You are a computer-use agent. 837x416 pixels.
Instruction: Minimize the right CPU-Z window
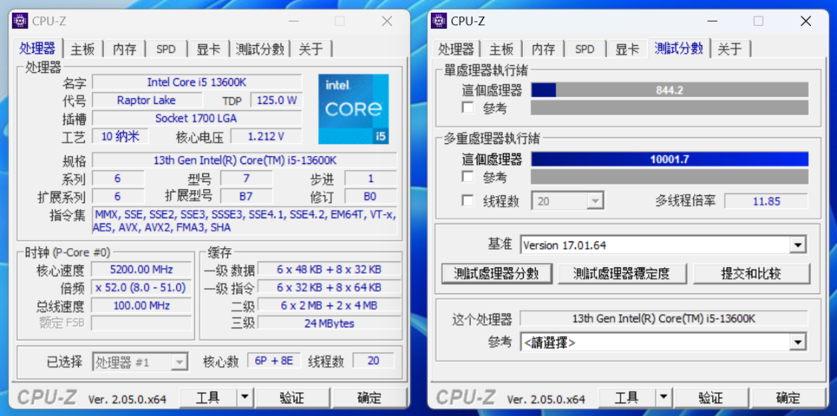pyautogui.click(x=713, y=22)
